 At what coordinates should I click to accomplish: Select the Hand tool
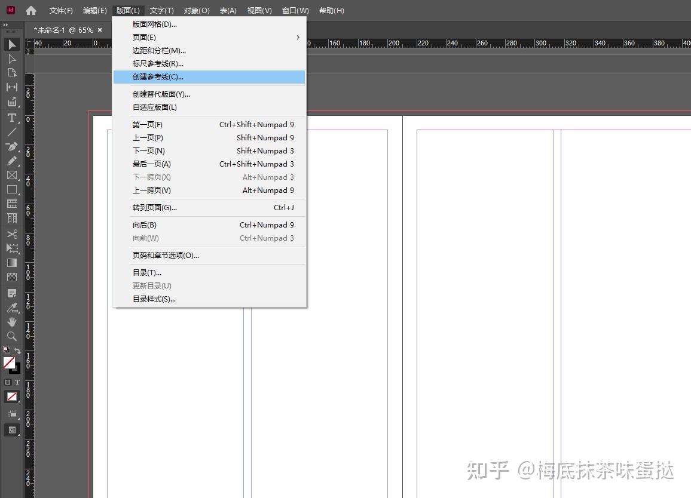[11, 322]
